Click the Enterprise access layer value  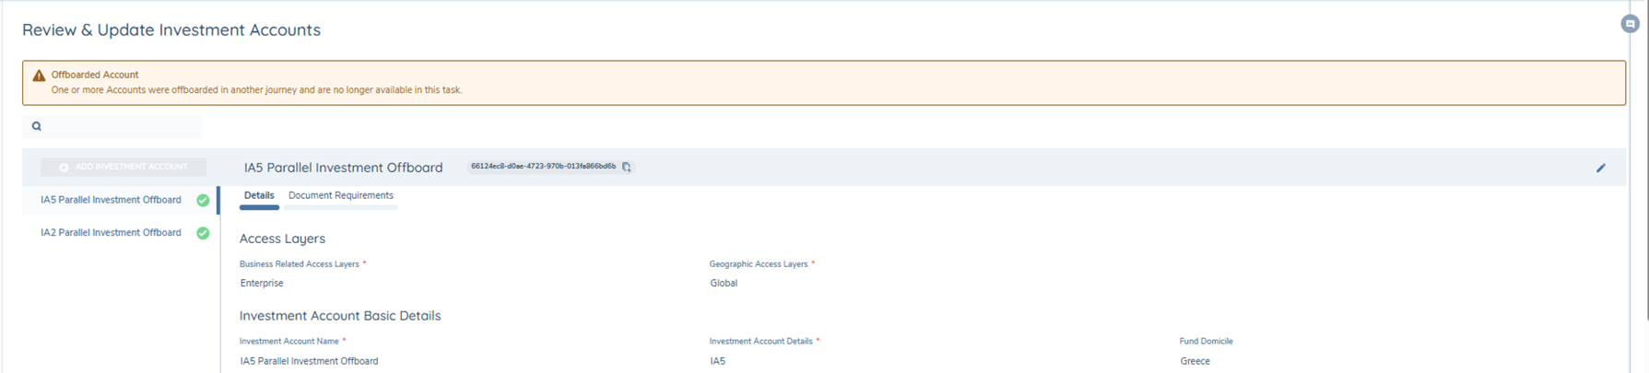[262, 284]
